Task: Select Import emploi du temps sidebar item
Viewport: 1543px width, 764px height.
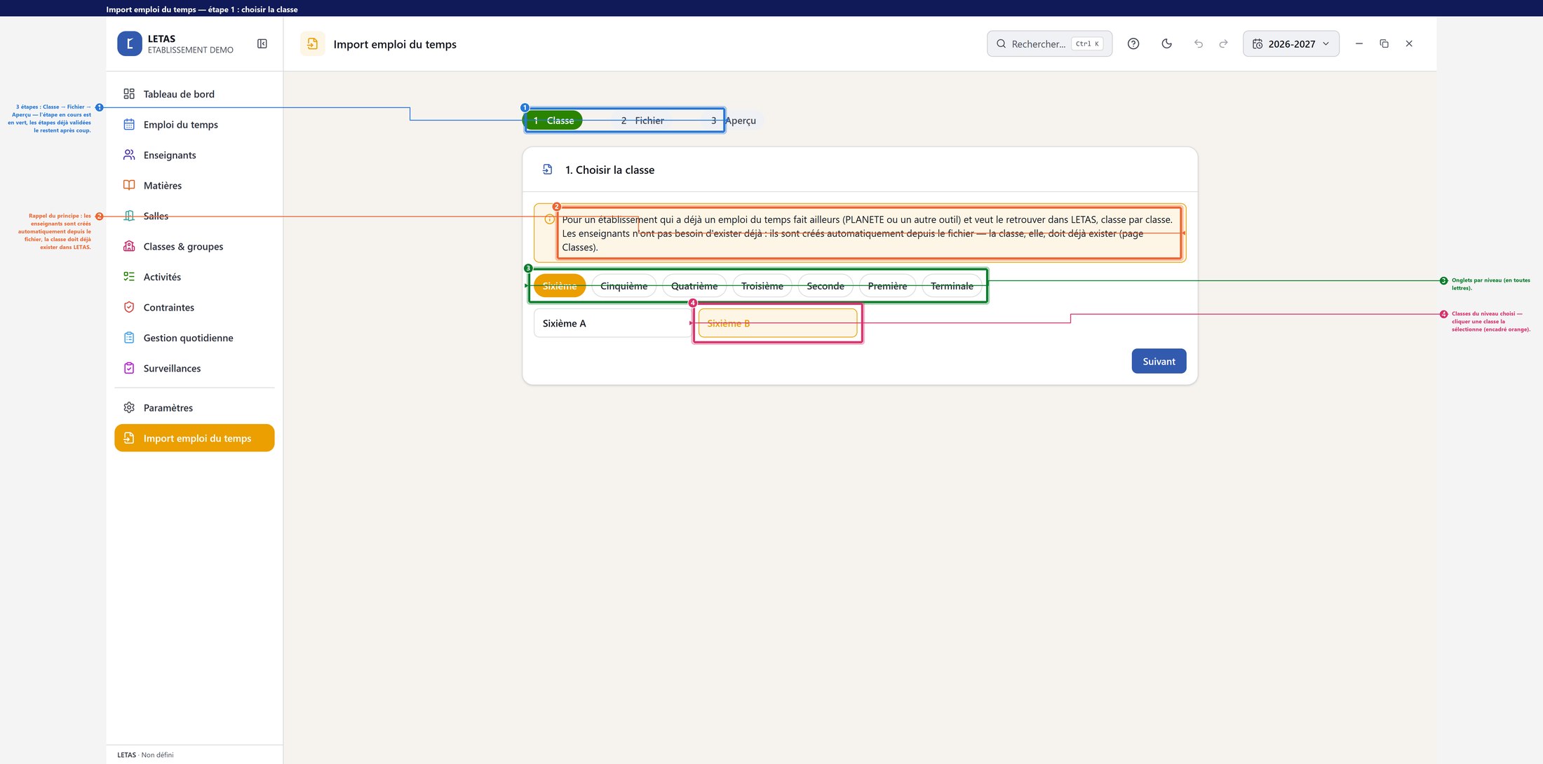Action: pos(194,438)
